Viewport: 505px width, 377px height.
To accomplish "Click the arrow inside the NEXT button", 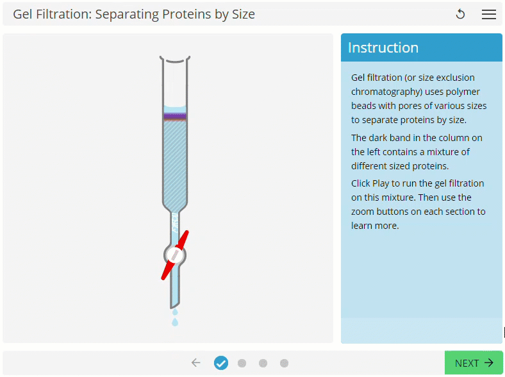I will 489,363.
